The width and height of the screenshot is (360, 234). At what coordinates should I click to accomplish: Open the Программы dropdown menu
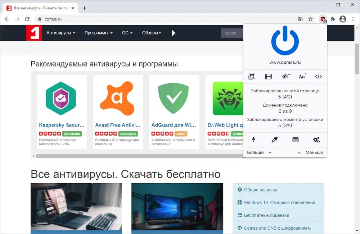tap(99, 33)
